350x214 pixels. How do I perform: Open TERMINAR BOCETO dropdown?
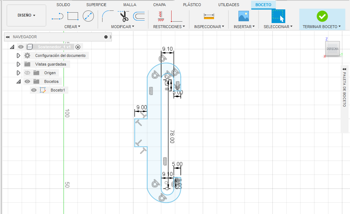(322, 27)
